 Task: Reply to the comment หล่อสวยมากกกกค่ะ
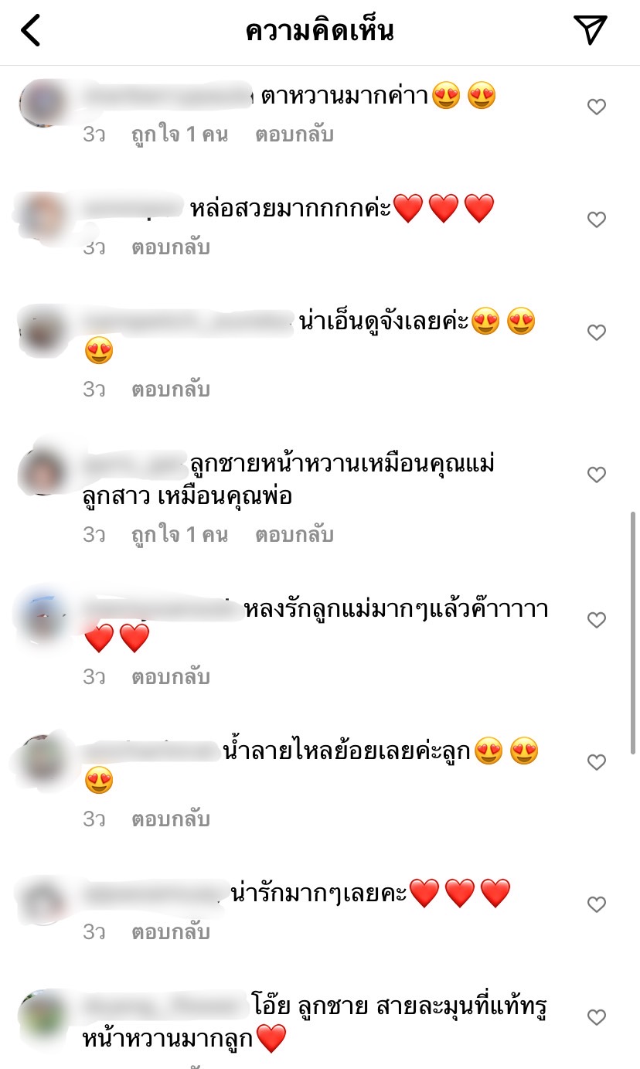point(171,247)
